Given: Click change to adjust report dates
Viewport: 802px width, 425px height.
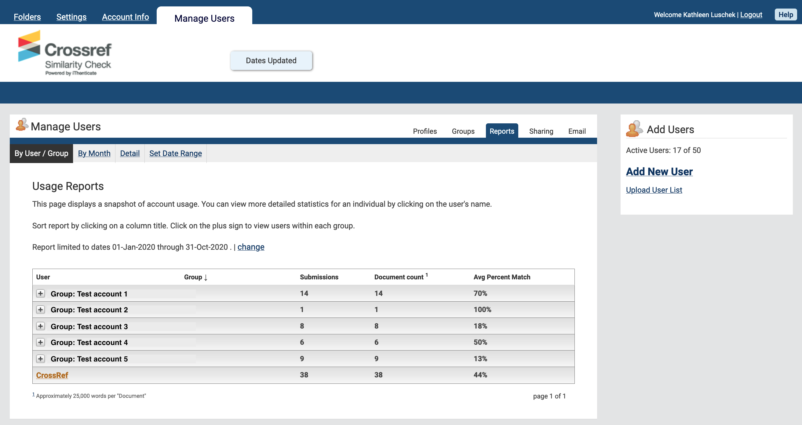Looking at the screenshot, I should pyautogui.click(x=251, y=247).
